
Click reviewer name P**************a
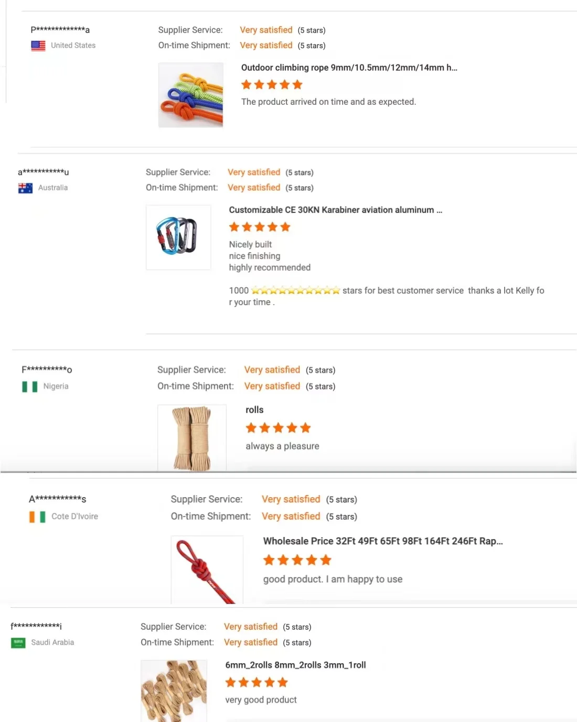pos(60,30)
